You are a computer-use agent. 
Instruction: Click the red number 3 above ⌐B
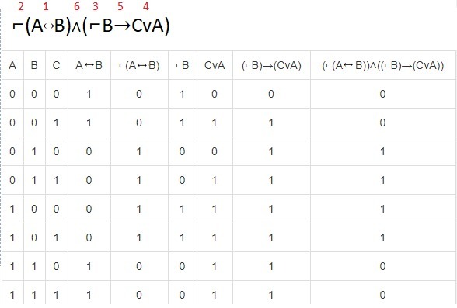pos(96,6)
